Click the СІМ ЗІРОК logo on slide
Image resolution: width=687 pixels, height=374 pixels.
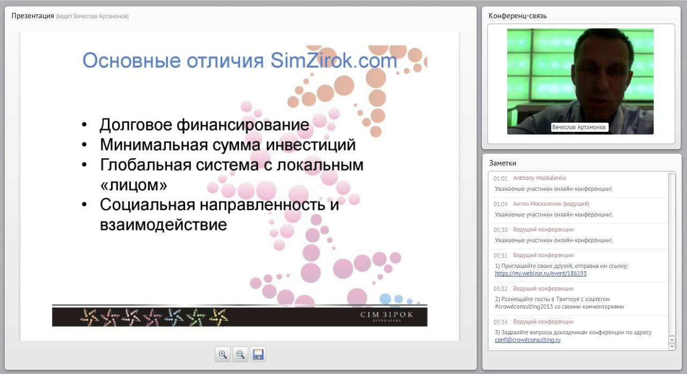(x=386, y=316)
